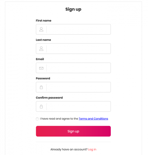The width and height of the screenshot is (148, 155).
Task: Tick the Terms and Conditions agreement checkbox
Action: [x=37, y=119]
